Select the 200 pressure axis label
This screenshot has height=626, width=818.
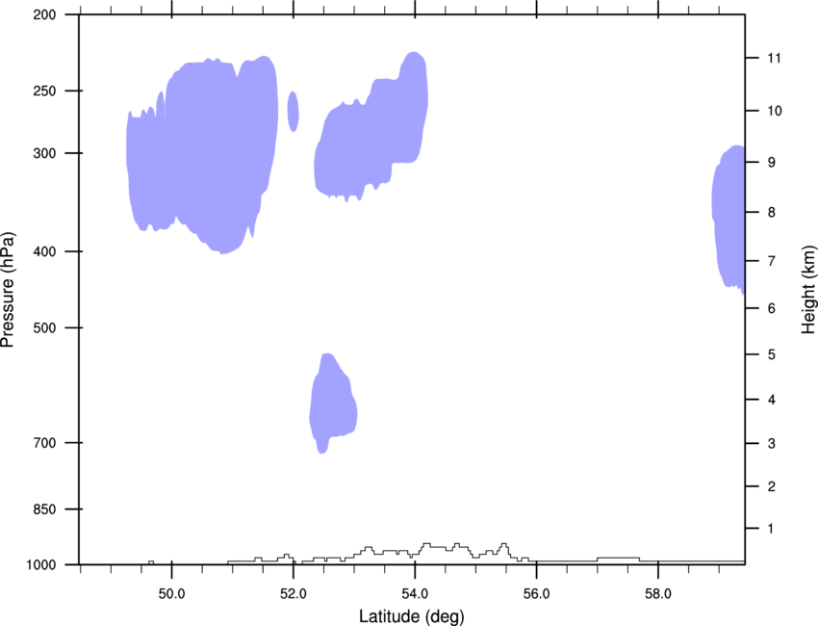tap(45, 14)
